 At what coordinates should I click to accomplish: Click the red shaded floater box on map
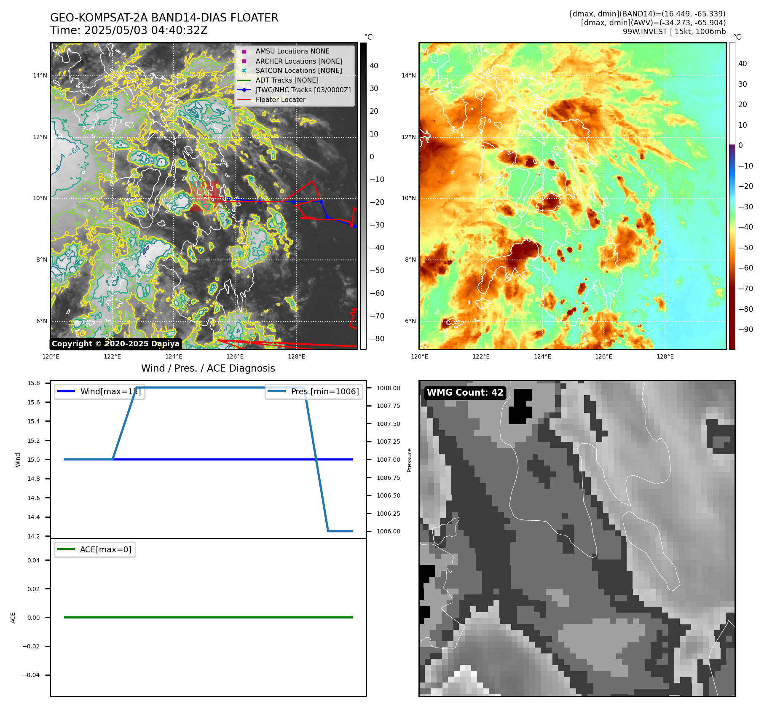205,196
